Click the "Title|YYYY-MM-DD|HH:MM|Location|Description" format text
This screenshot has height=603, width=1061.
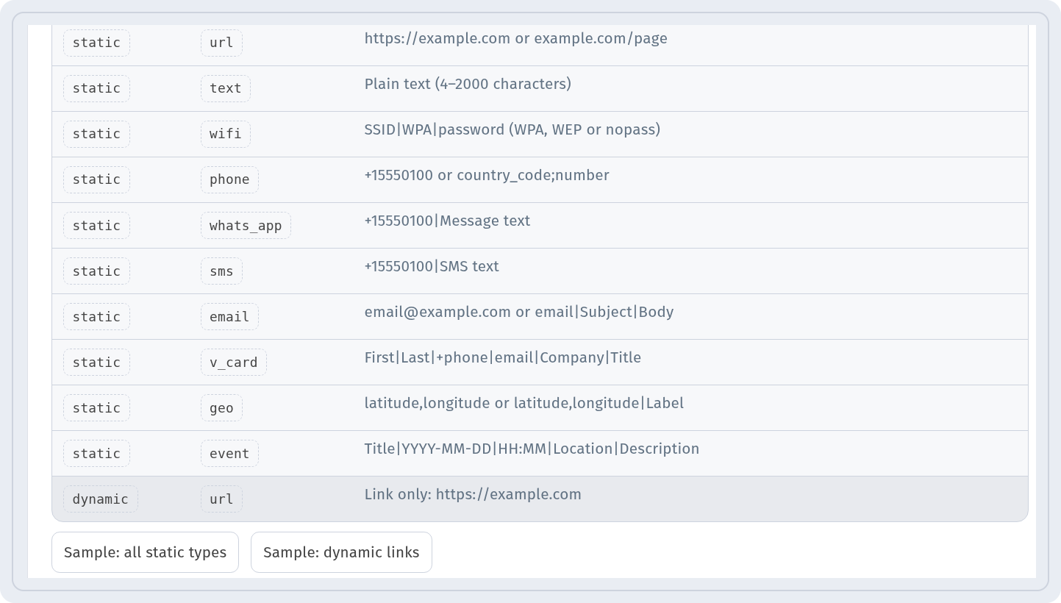[x=532, y=449]
